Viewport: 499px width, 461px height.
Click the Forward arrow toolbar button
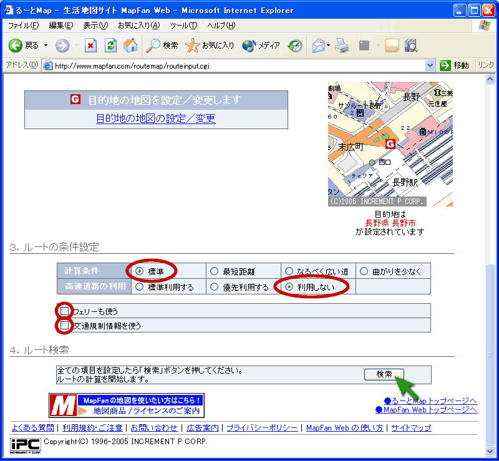point(62,46)
